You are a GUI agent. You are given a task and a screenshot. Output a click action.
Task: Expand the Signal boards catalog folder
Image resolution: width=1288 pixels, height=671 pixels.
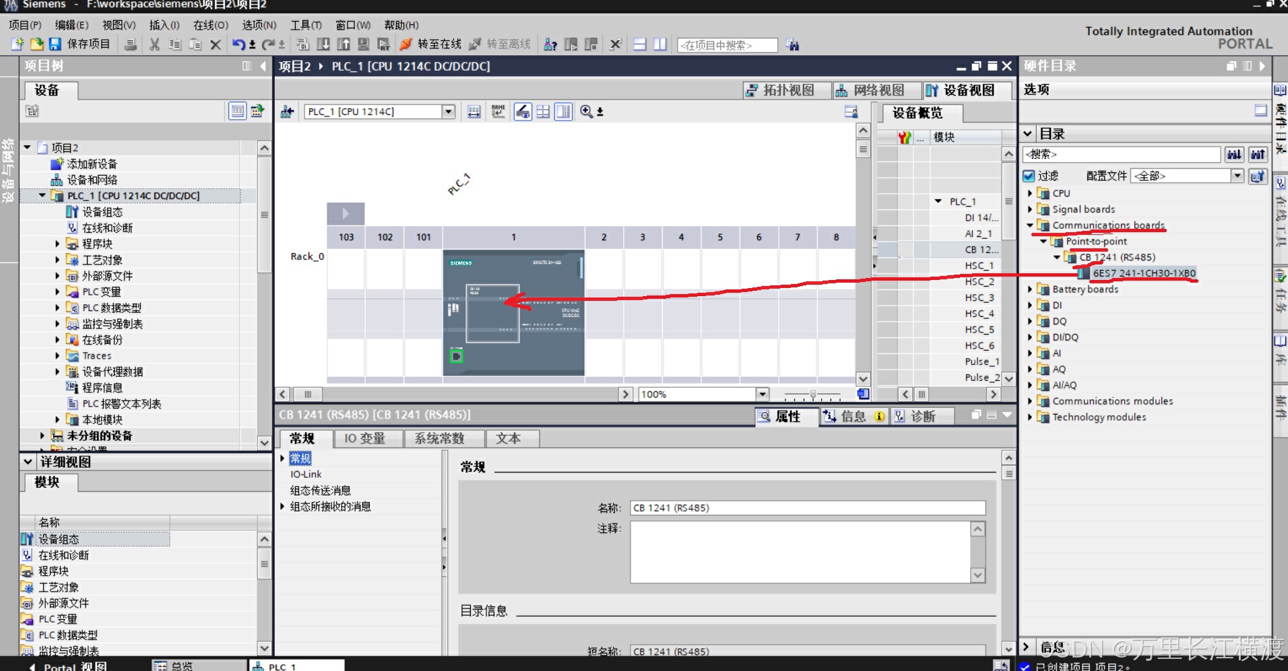[1029, 209]
